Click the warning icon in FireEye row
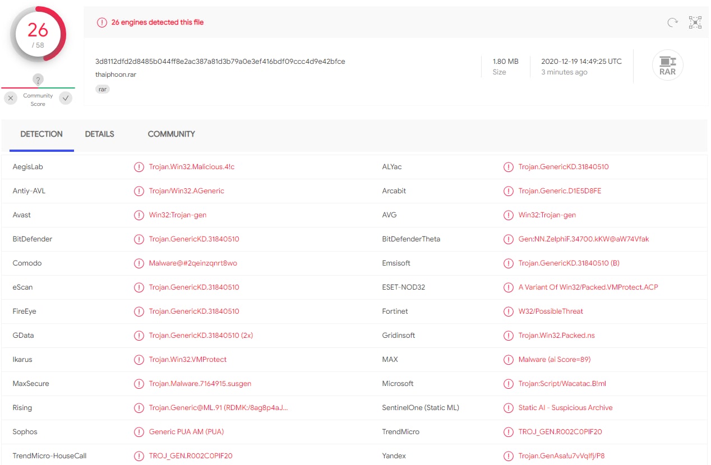 click(x=138, y=311)
